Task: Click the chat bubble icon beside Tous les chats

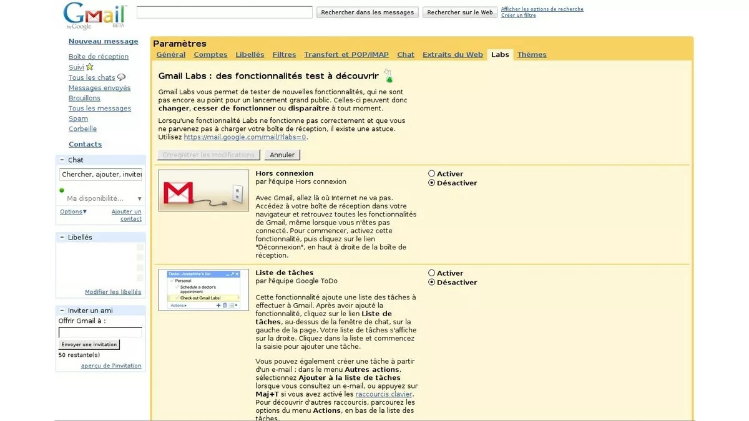Action: pos(122,77)
